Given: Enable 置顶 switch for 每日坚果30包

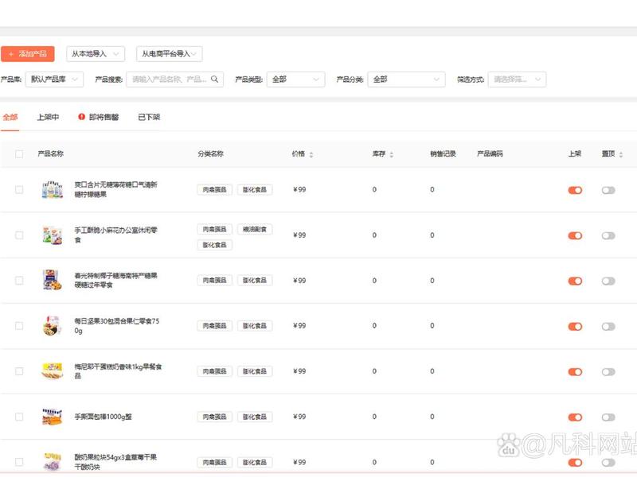Looking at the screenshot, I should click(608, 327).
